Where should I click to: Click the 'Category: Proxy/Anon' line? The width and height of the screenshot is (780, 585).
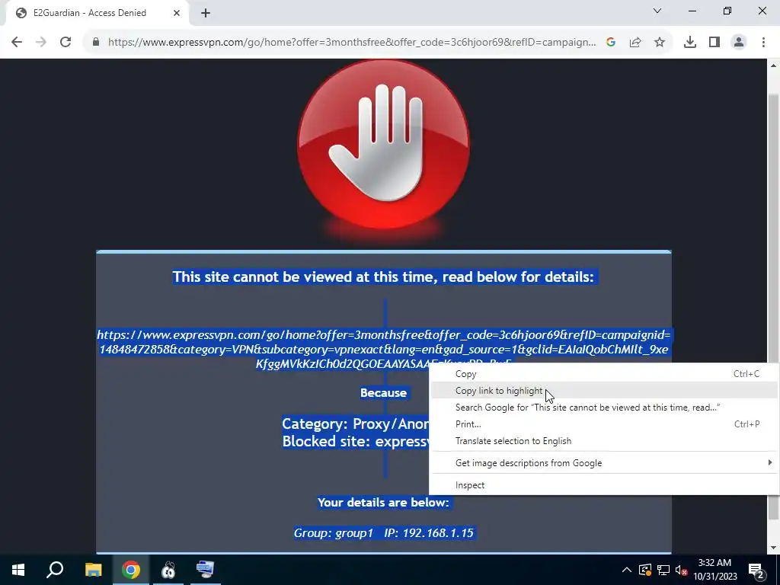(x=355, y=424)
